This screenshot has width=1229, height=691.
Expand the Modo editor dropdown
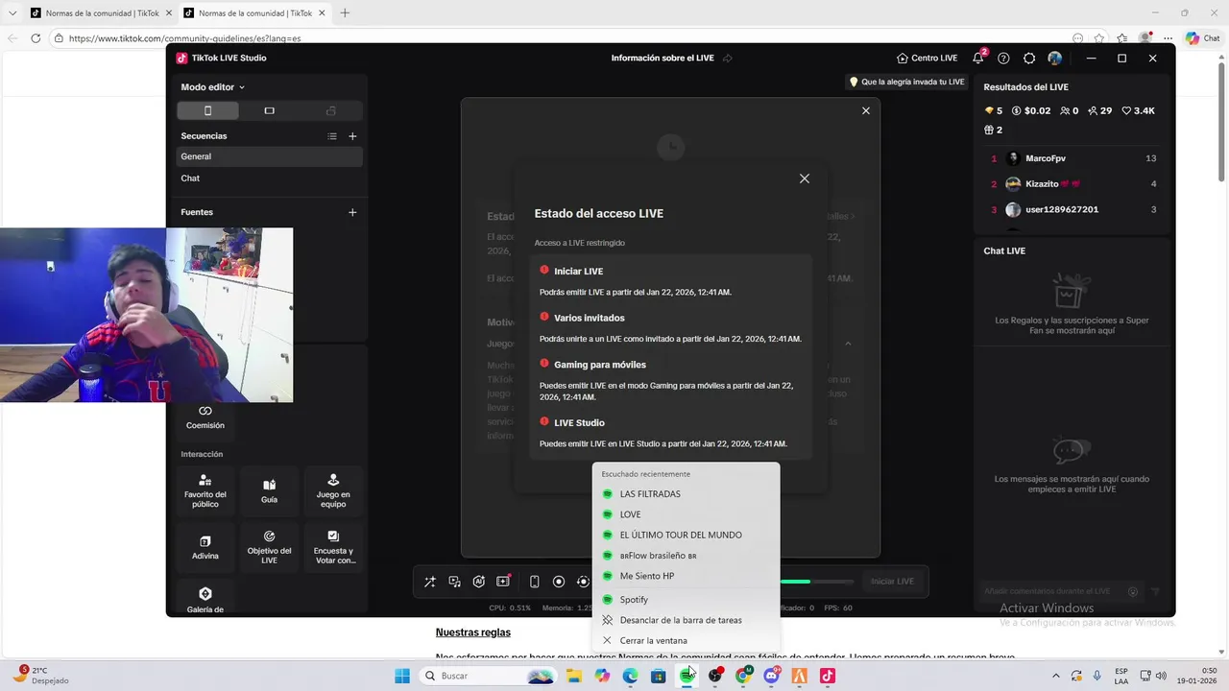coord(212,87)
